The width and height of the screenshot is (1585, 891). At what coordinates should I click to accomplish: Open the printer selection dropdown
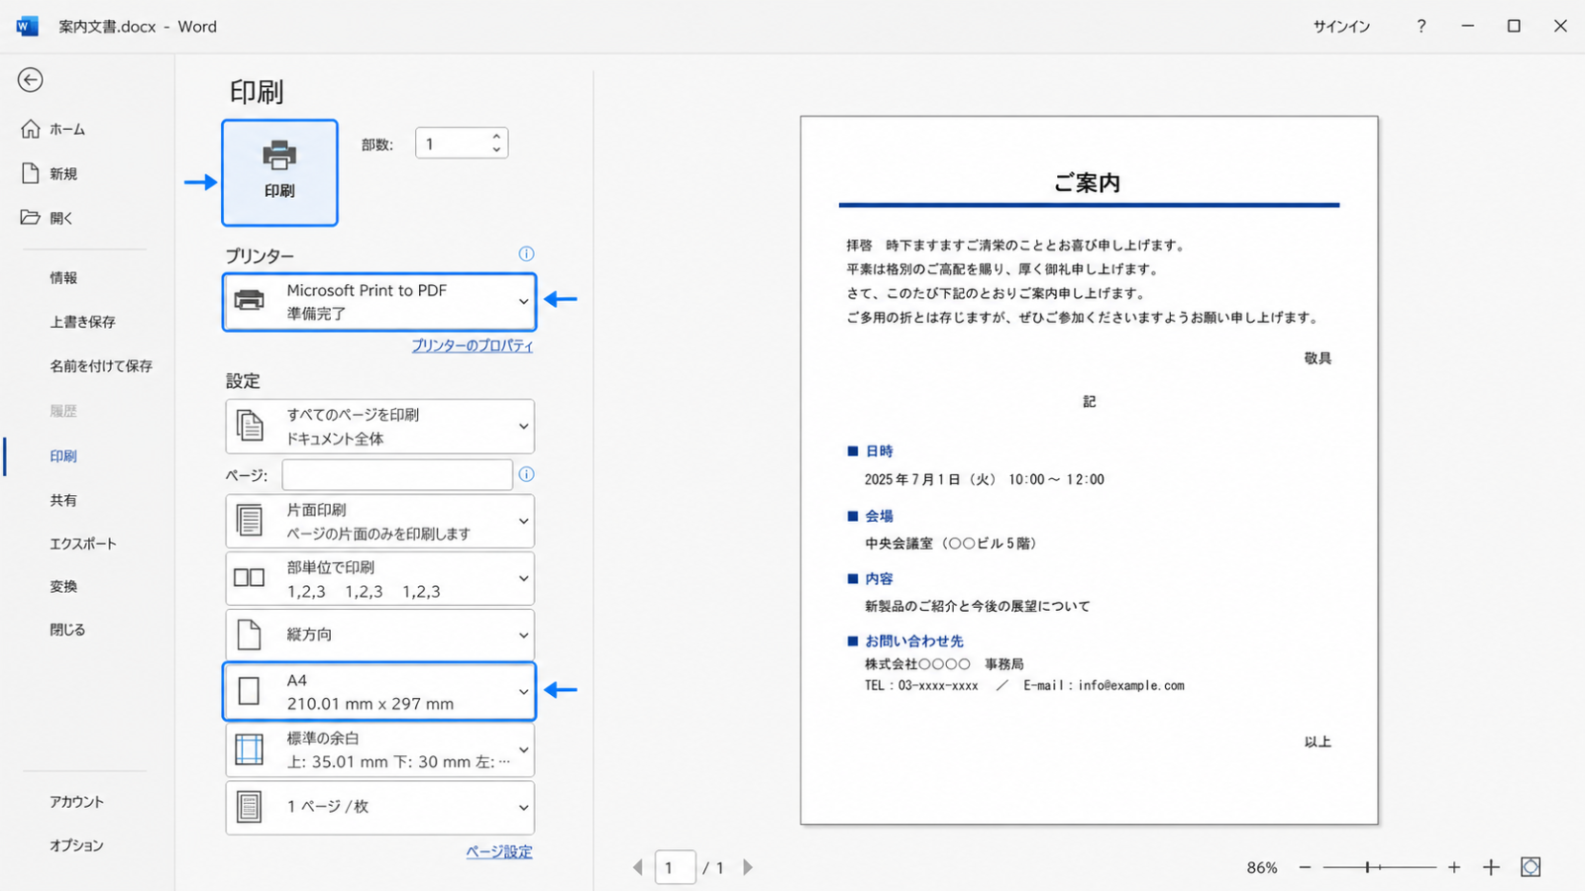pyautogui.click(x=379, y=302)
